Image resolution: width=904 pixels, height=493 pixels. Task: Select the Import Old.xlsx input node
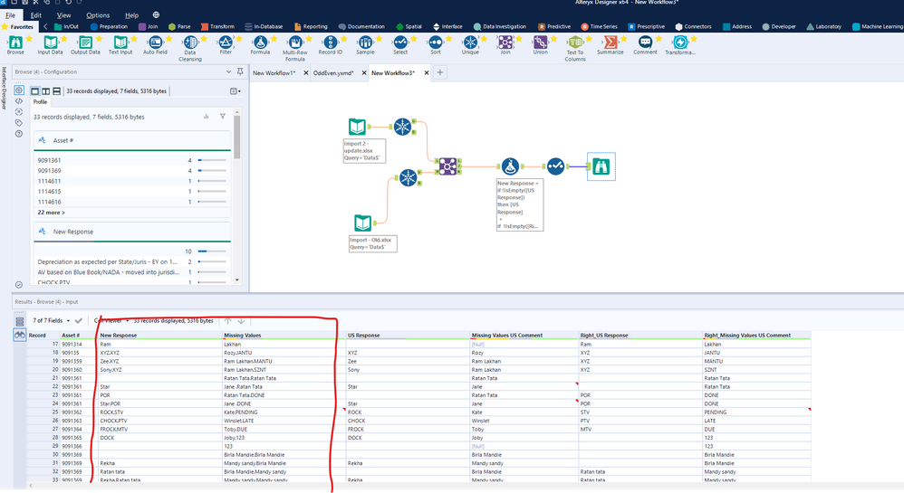click(362, 223)
